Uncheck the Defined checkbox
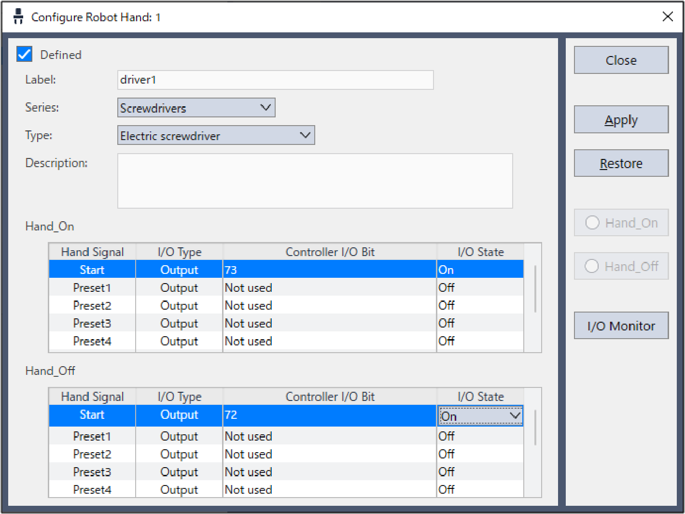Viewport: 685px width, 514px height. tap(25, 54)
